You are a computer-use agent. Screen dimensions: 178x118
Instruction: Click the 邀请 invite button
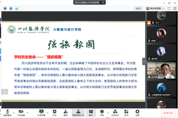coord(65,113)
